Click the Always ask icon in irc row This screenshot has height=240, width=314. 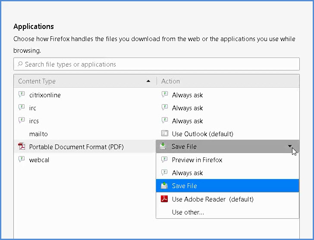165,107
